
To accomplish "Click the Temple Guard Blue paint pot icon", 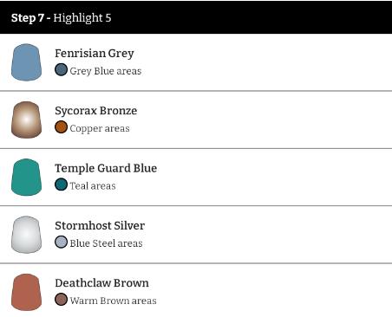I will (x=26, y=178).
